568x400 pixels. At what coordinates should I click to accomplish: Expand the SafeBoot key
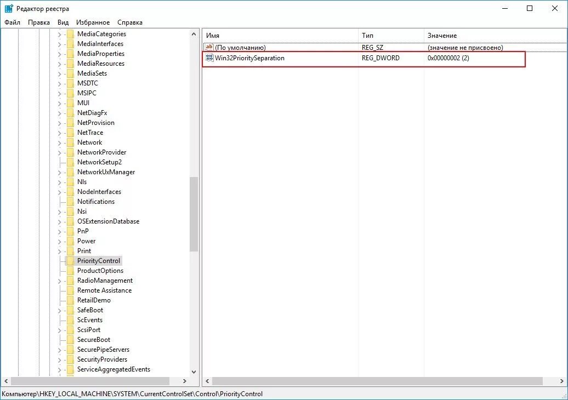(60, 311)
